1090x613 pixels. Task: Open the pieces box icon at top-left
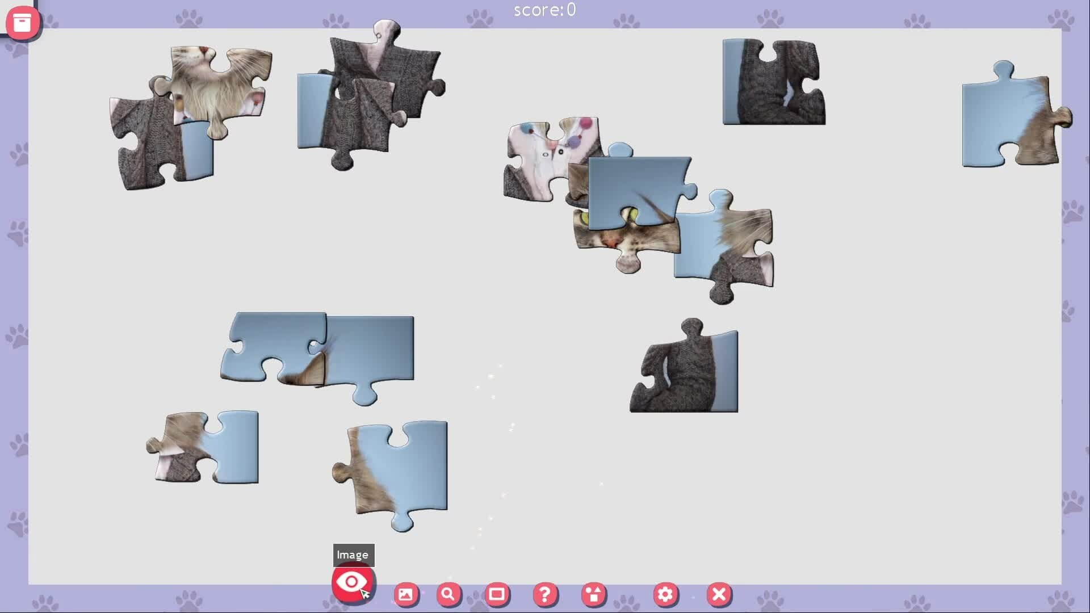[22, 23]
